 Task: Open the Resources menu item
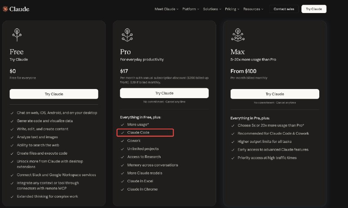coord(253,9)
